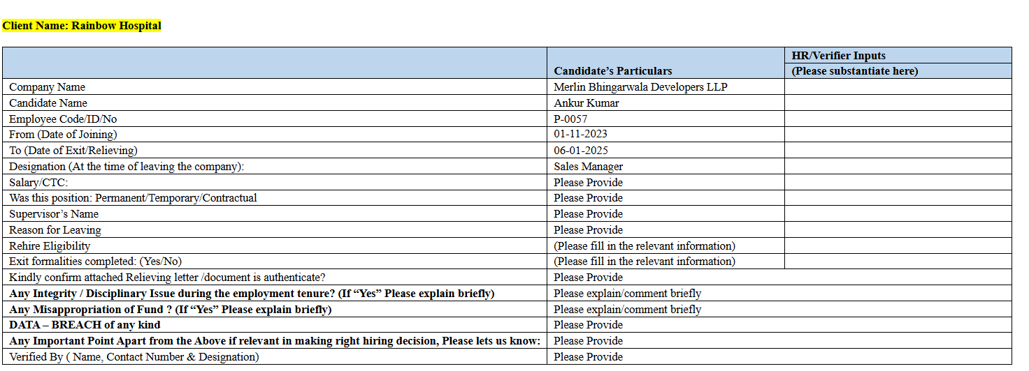Click Please Provide beside Salary/CTC

point(588,183)
